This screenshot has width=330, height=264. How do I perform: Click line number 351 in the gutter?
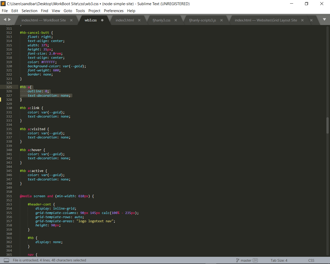coord(9,196)
